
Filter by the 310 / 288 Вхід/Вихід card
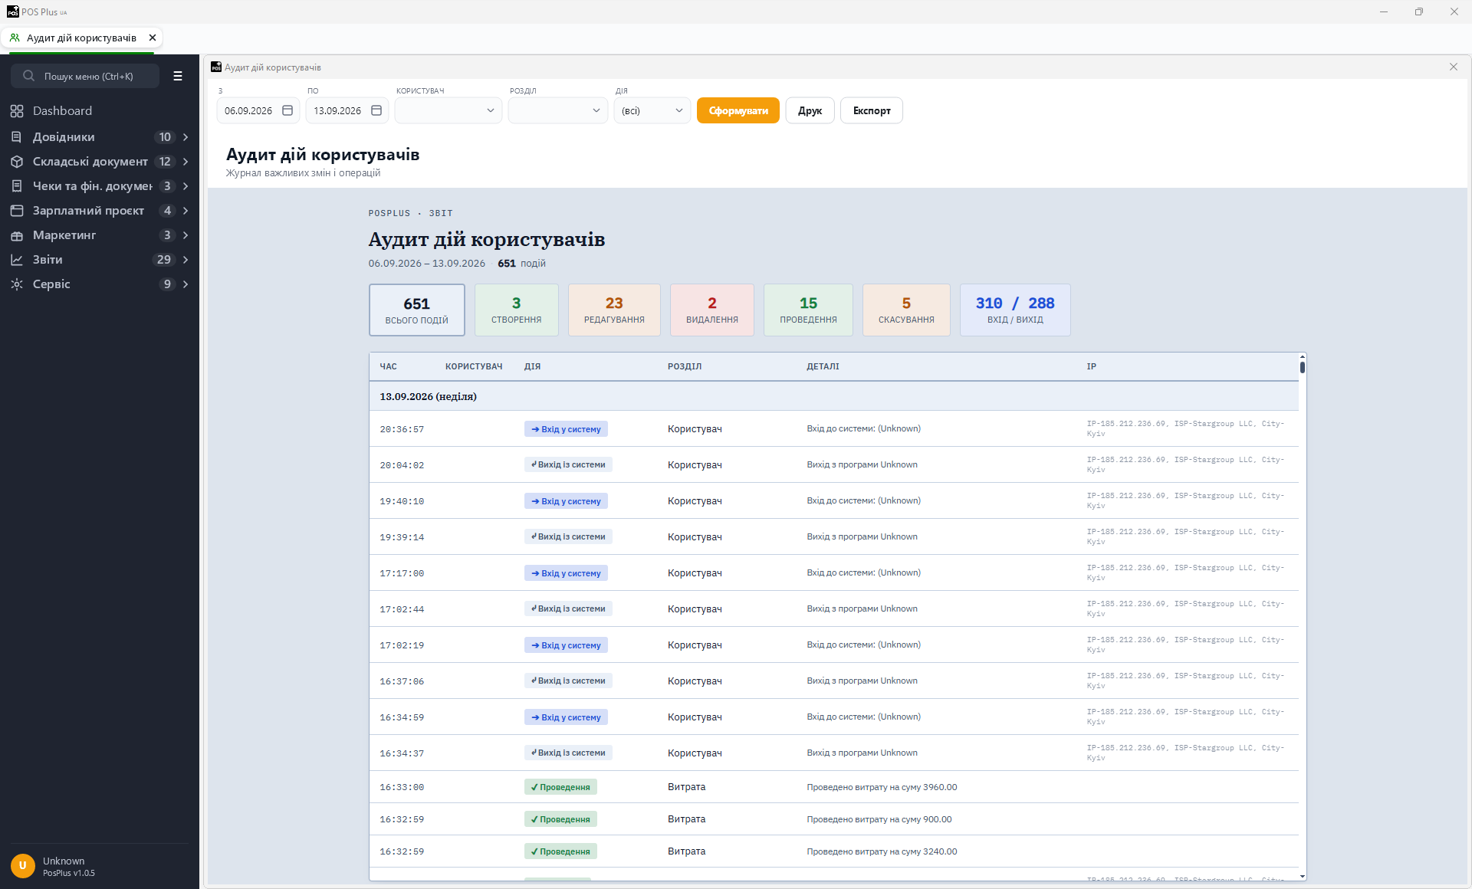coord(1015,310)
